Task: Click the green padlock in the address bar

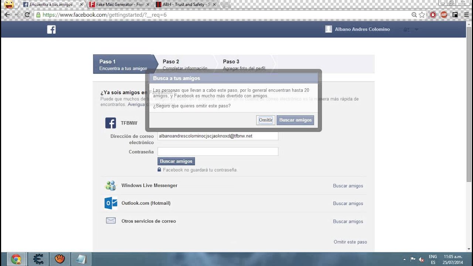Action: point(38,15)
